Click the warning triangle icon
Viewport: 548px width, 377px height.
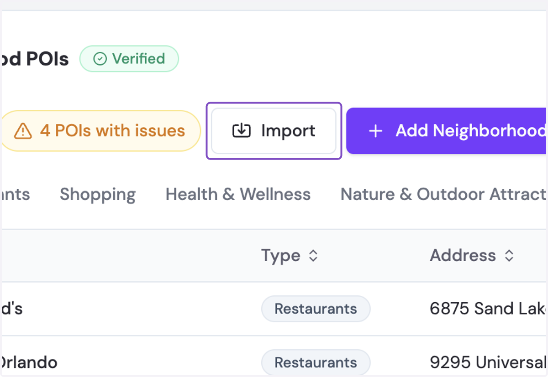23,131
